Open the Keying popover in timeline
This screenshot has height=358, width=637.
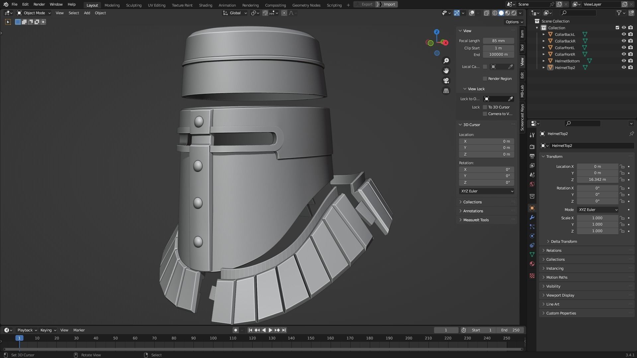point(48,330)
